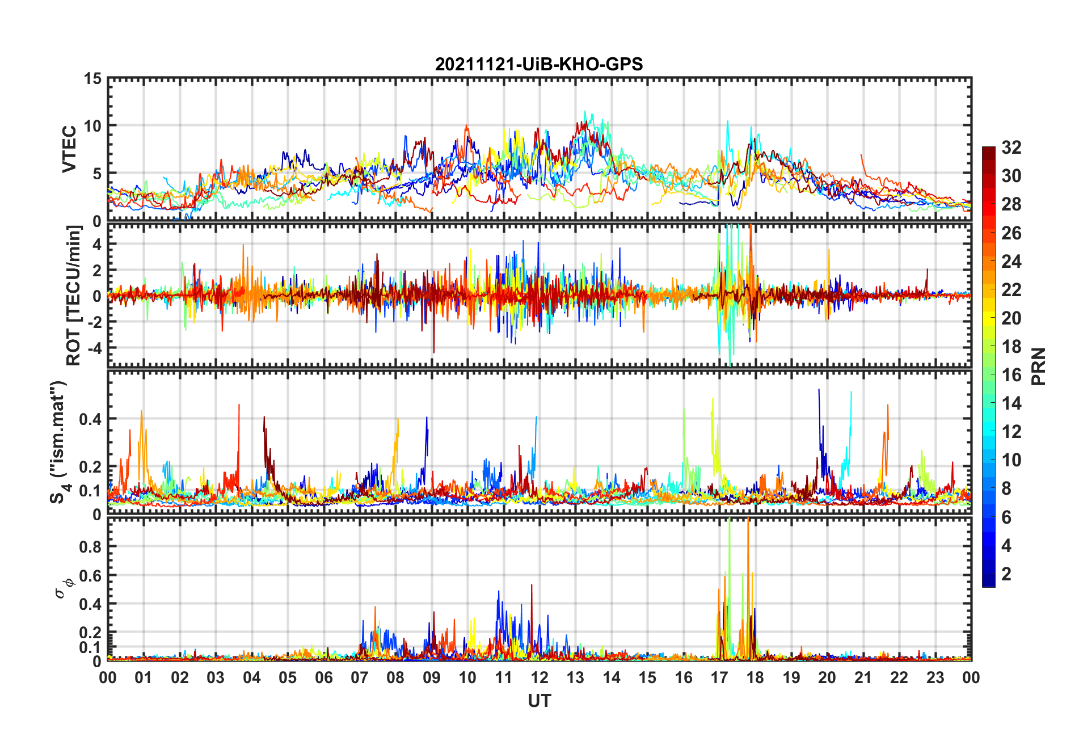Click sigma phi axis tick value 0.2
The image size is (1079, 733).
coord(90,633)
